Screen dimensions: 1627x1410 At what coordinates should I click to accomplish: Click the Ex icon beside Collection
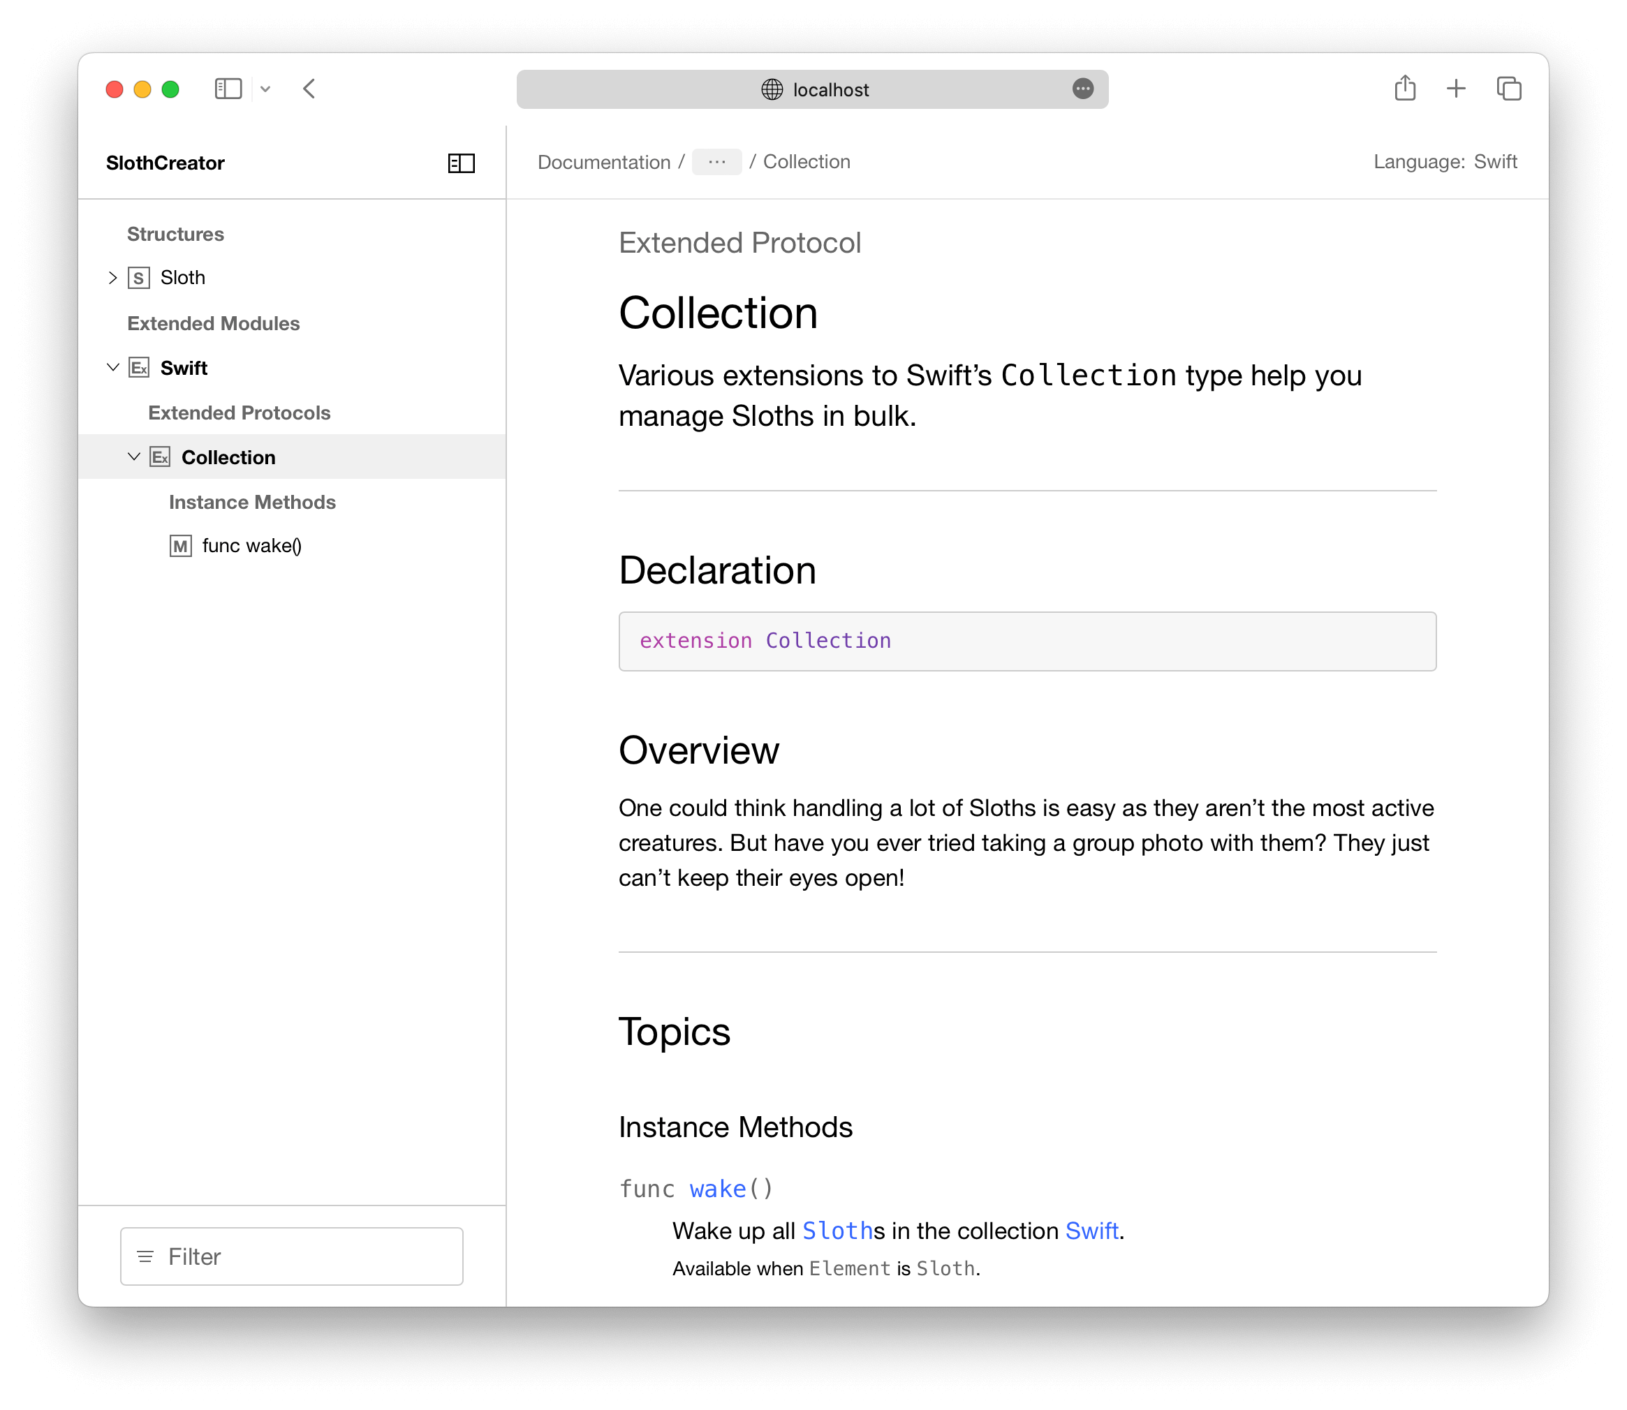tap(160, 457)
